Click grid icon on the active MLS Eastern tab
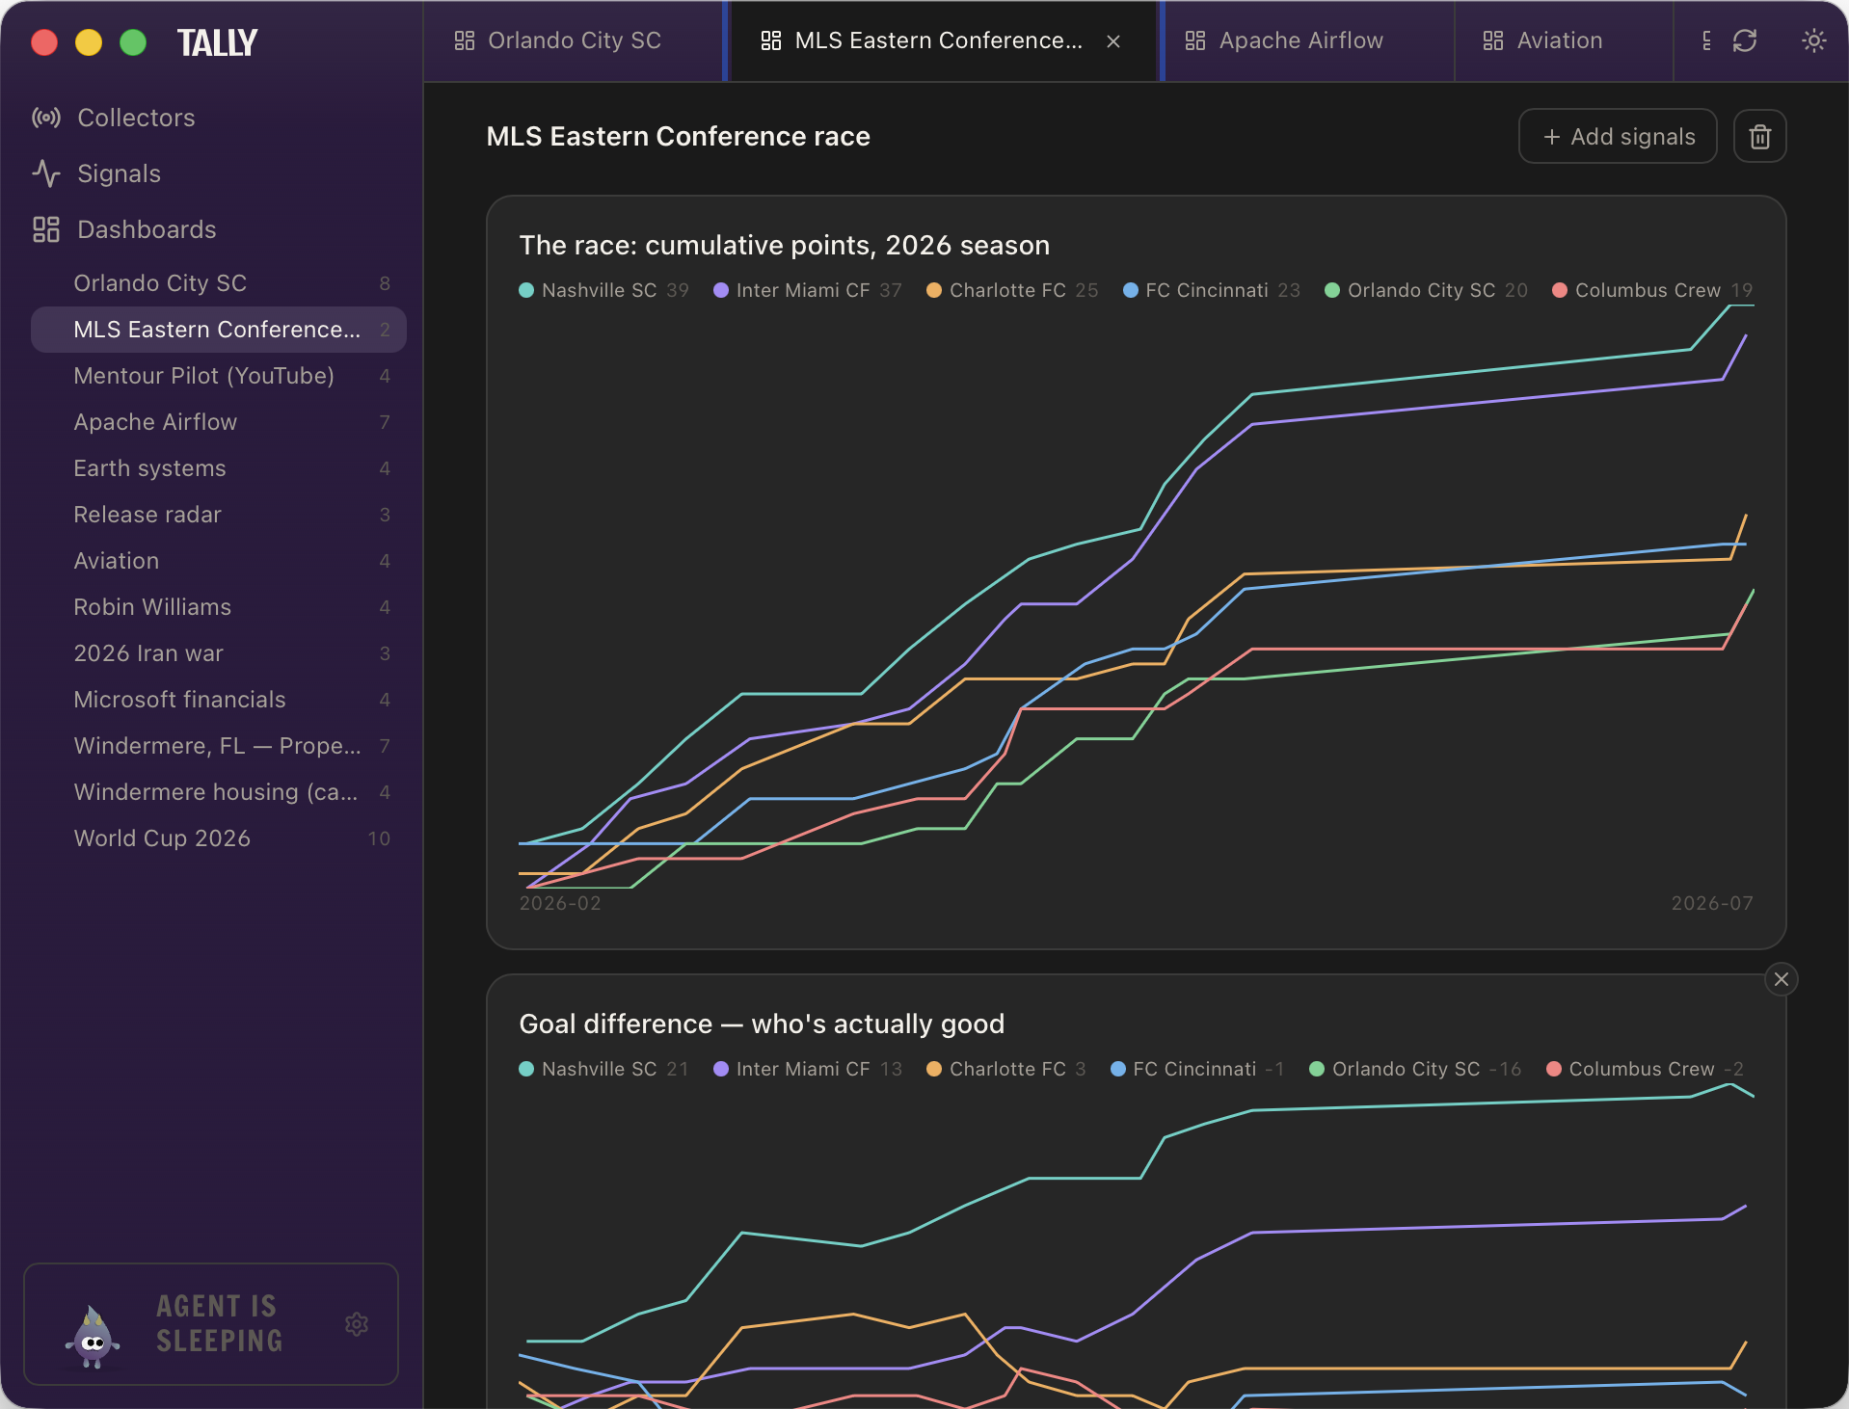Image resolution: width=1849 pixels, height=1409 pixels. coord(771,40)
